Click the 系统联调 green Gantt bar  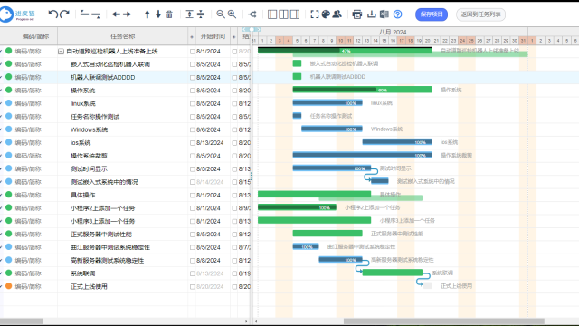tap(393, 273)
